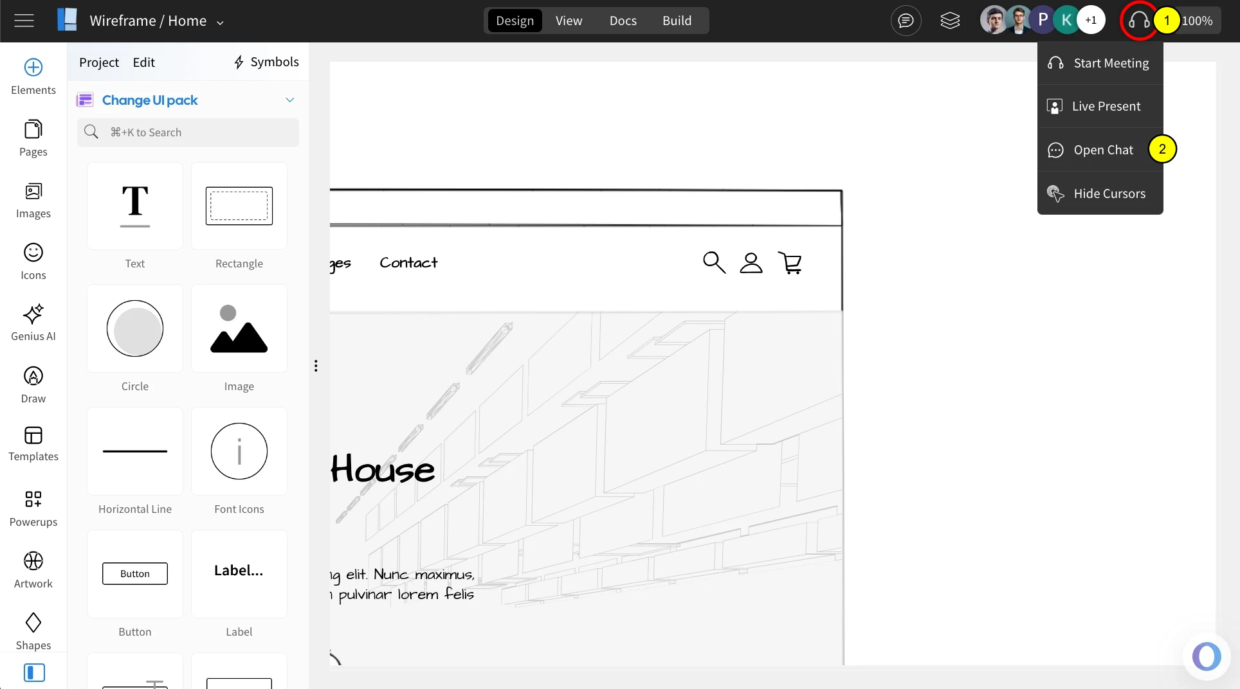This screenshot has height=689, width=1240.
Task: Open the layers icon near the avatars
Action: pos(950,20)
